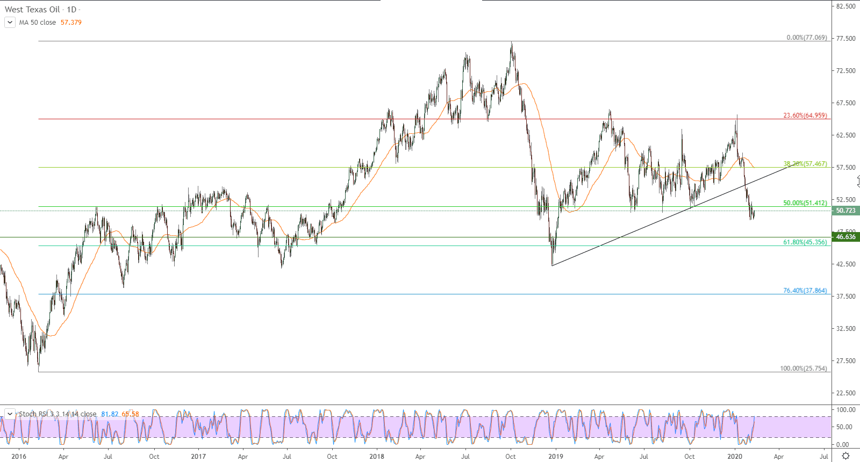This screenshot has width=860, height=462.
Task: Click the 32.500 price axis label
Action: click(x=845, y=329)
